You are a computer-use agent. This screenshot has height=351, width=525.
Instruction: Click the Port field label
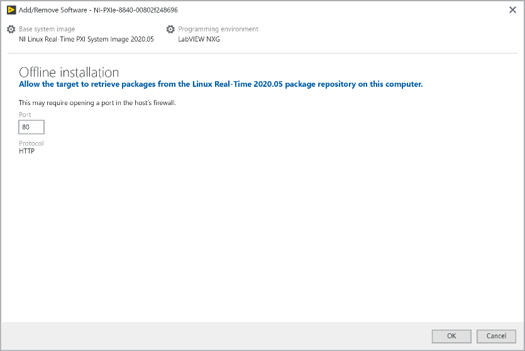tap(25, 115)
